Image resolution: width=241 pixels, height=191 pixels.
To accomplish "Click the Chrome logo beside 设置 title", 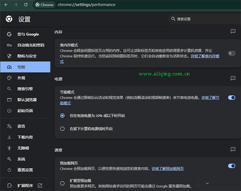I will (x=9, y=19).
